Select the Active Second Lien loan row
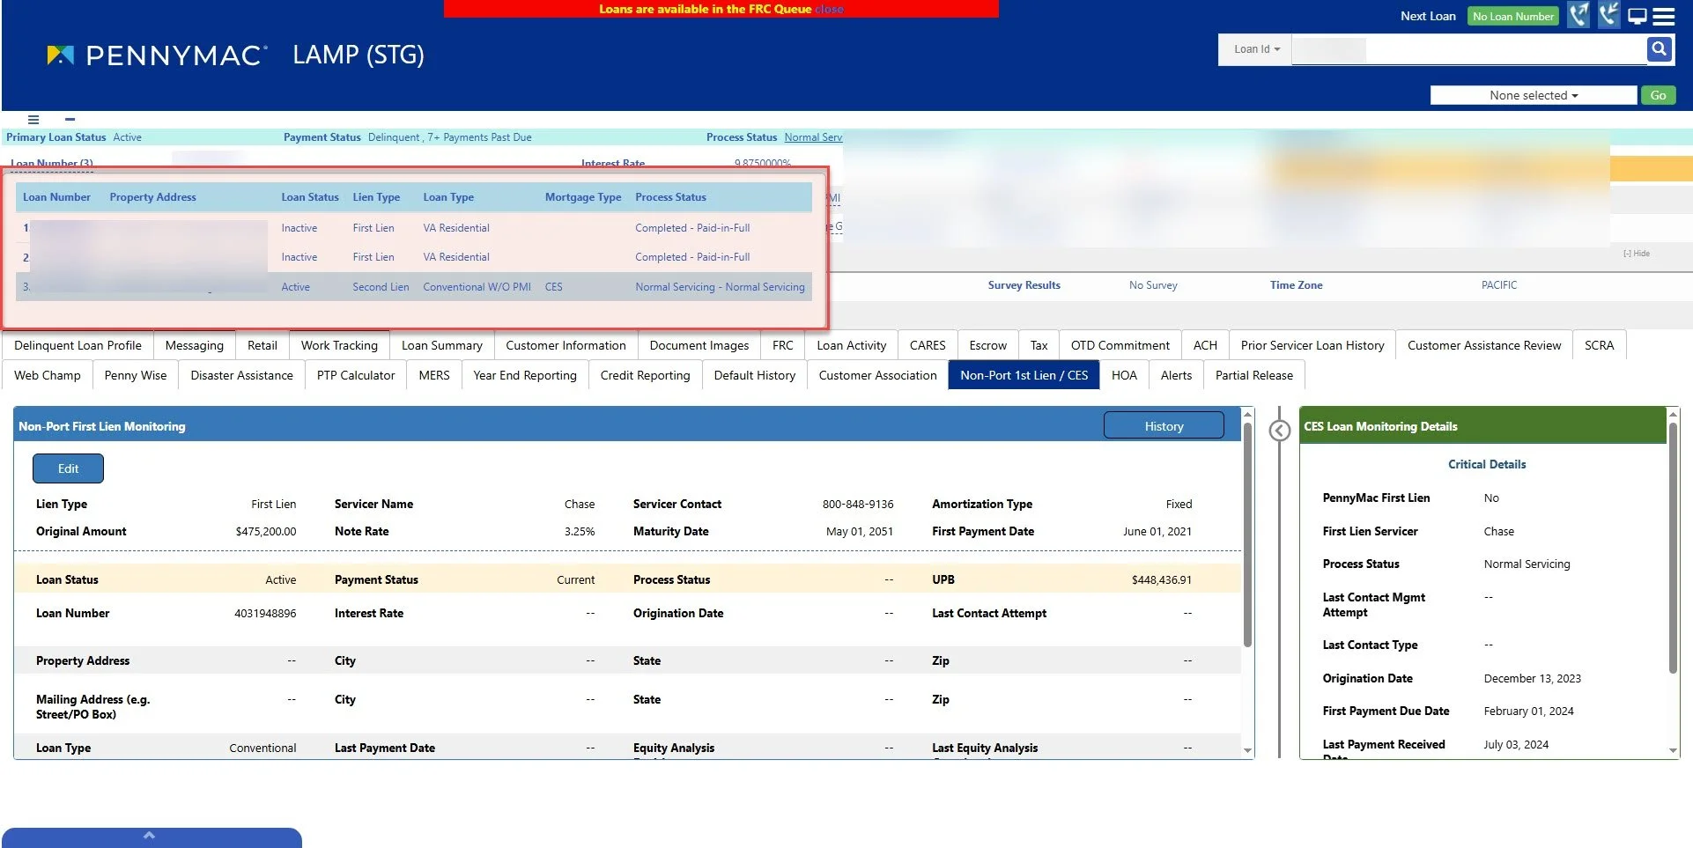This screenshot has width=1693, height=848. 414,287
